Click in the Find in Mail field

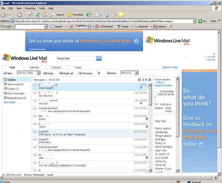point(76,58)
